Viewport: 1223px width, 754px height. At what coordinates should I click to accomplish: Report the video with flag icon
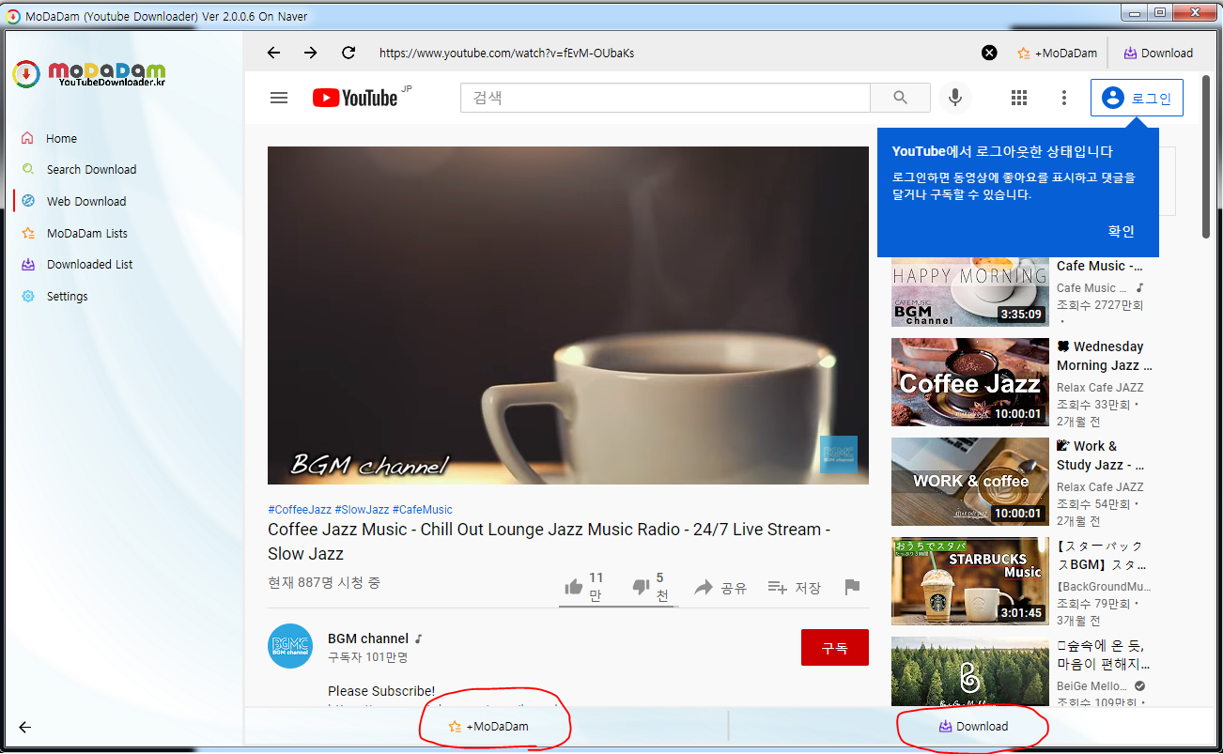[x=852, y=587]
